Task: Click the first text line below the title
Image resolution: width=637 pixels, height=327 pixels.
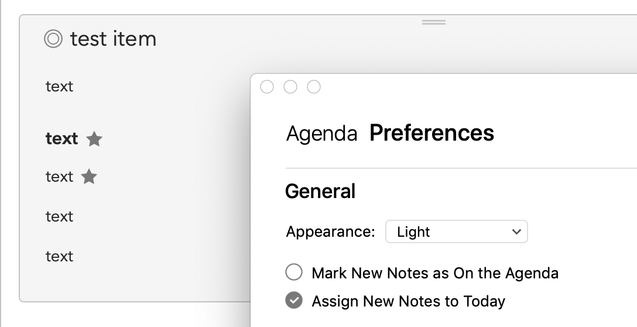Action: 59,86
